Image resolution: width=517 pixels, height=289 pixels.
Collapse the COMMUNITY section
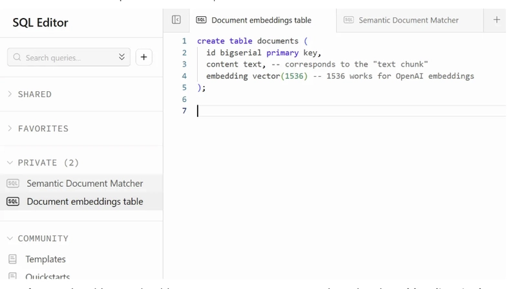tap(43, 239)
